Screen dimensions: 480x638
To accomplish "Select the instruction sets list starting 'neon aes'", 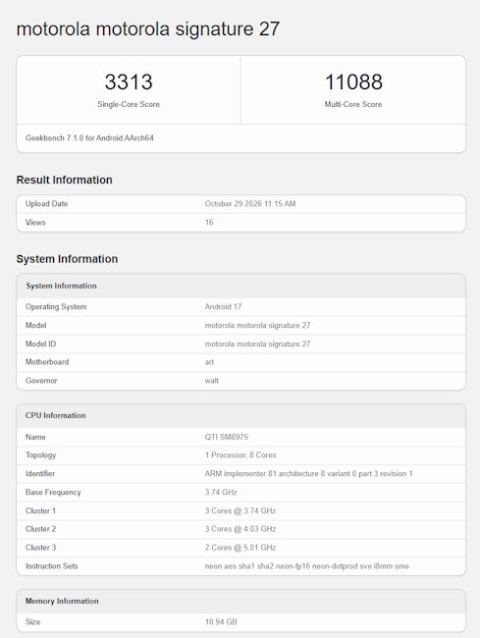I will pos(306,566).
